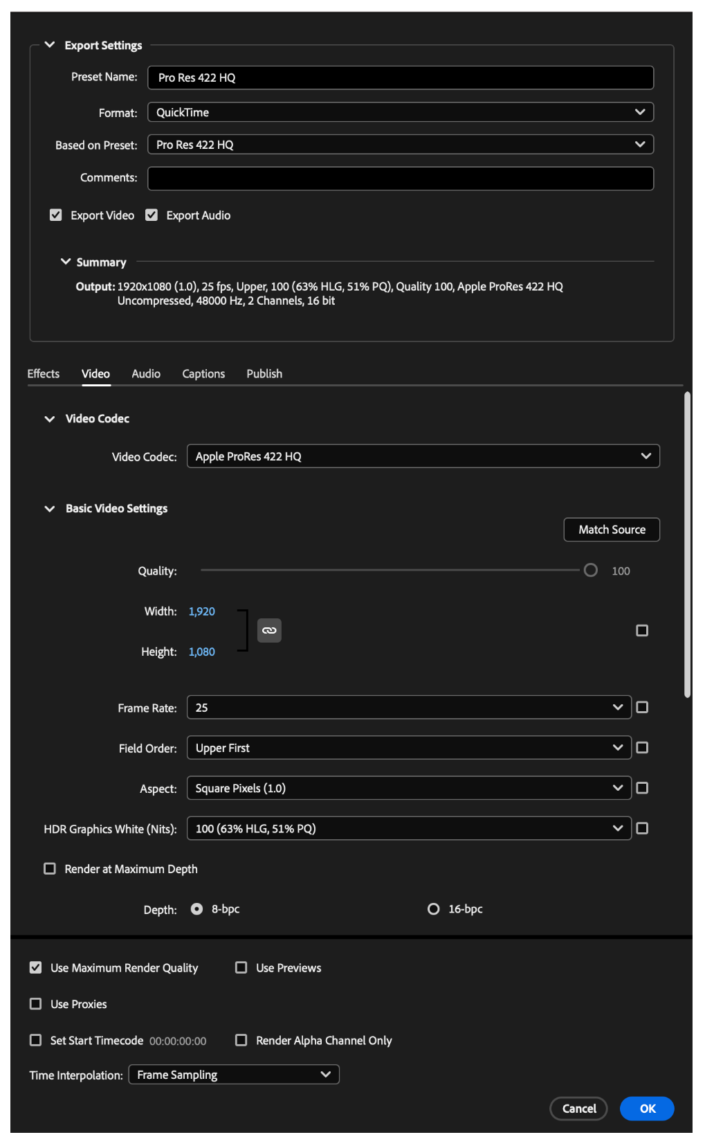Collapse the Video Codec section
The image size is (705, 1137).
[50, 419]
